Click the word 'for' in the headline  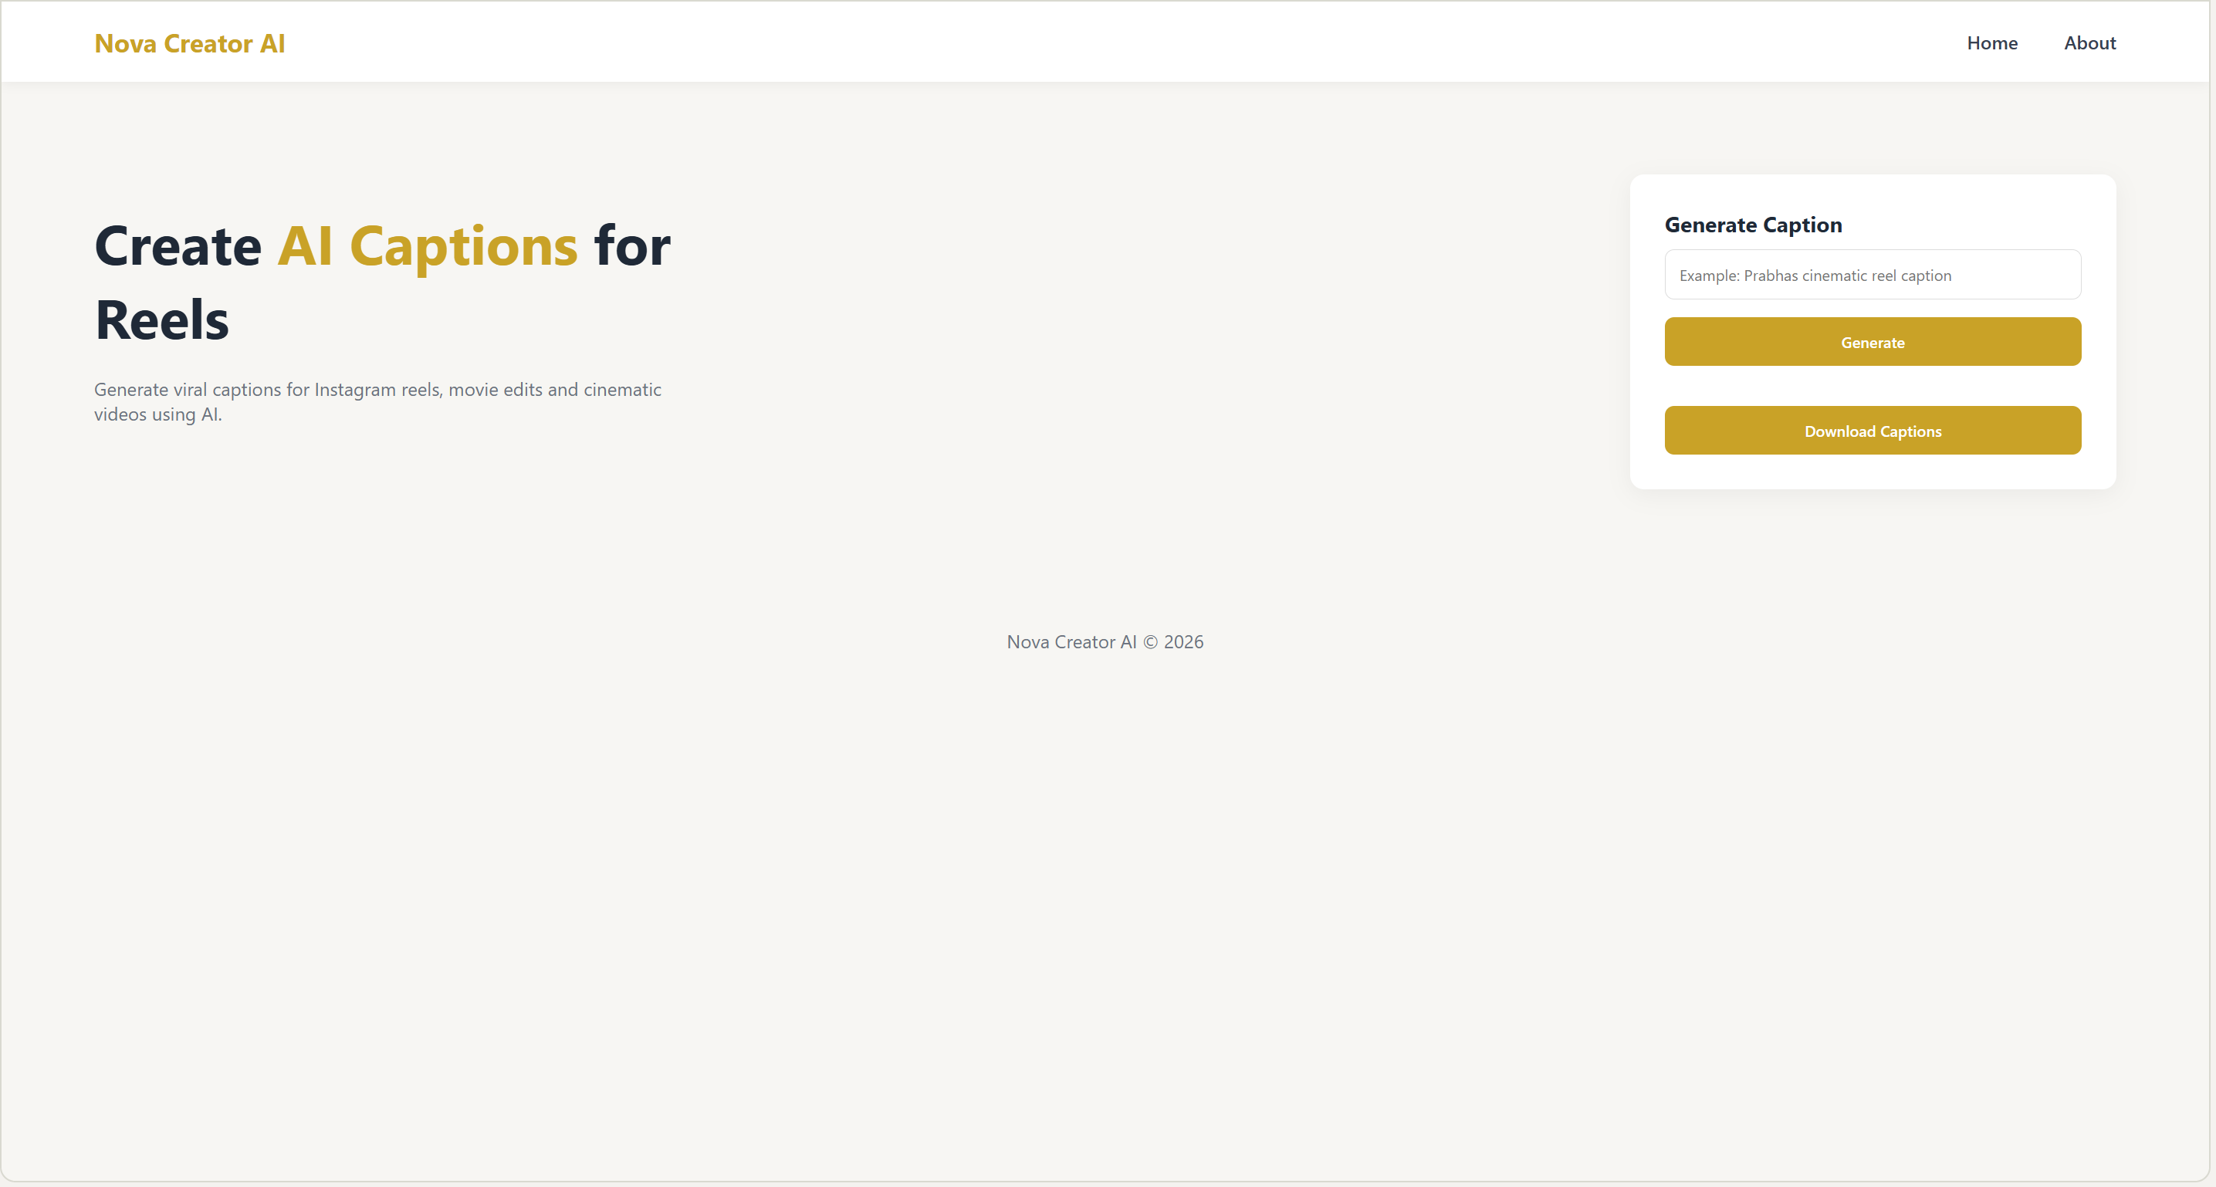(631, 247)
